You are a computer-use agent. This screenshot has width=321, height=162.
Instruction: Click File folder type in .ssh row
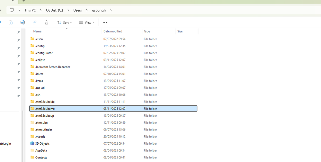pos(150,94)
